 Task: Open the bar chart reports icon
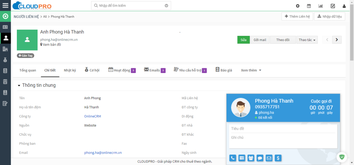click(321, 6)
